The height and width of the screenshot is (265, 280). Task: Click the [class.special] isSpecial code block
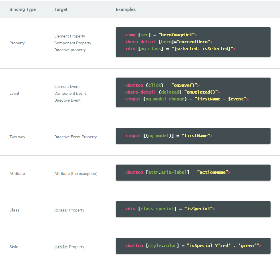point(170,209)
